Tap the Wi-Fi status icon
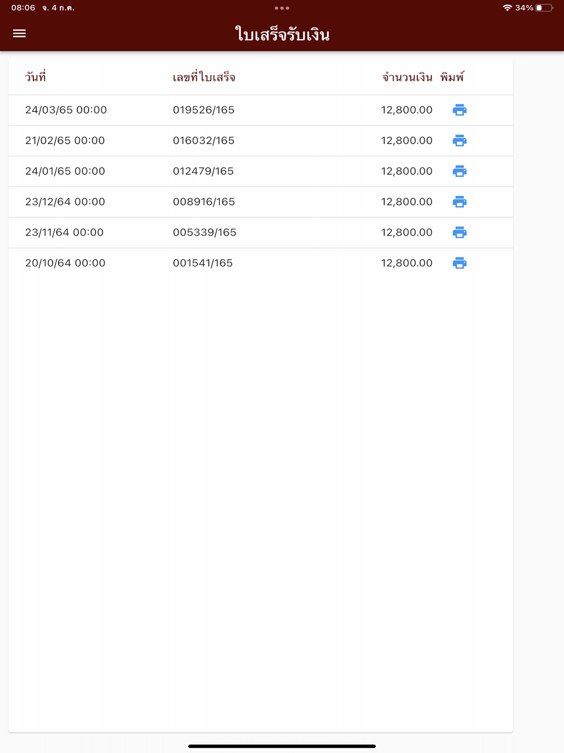 point(507,8)
